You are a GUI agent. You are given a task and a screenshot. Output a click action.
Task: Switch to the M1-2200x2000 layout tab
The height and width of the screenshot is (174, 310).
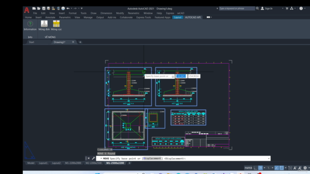73,163
